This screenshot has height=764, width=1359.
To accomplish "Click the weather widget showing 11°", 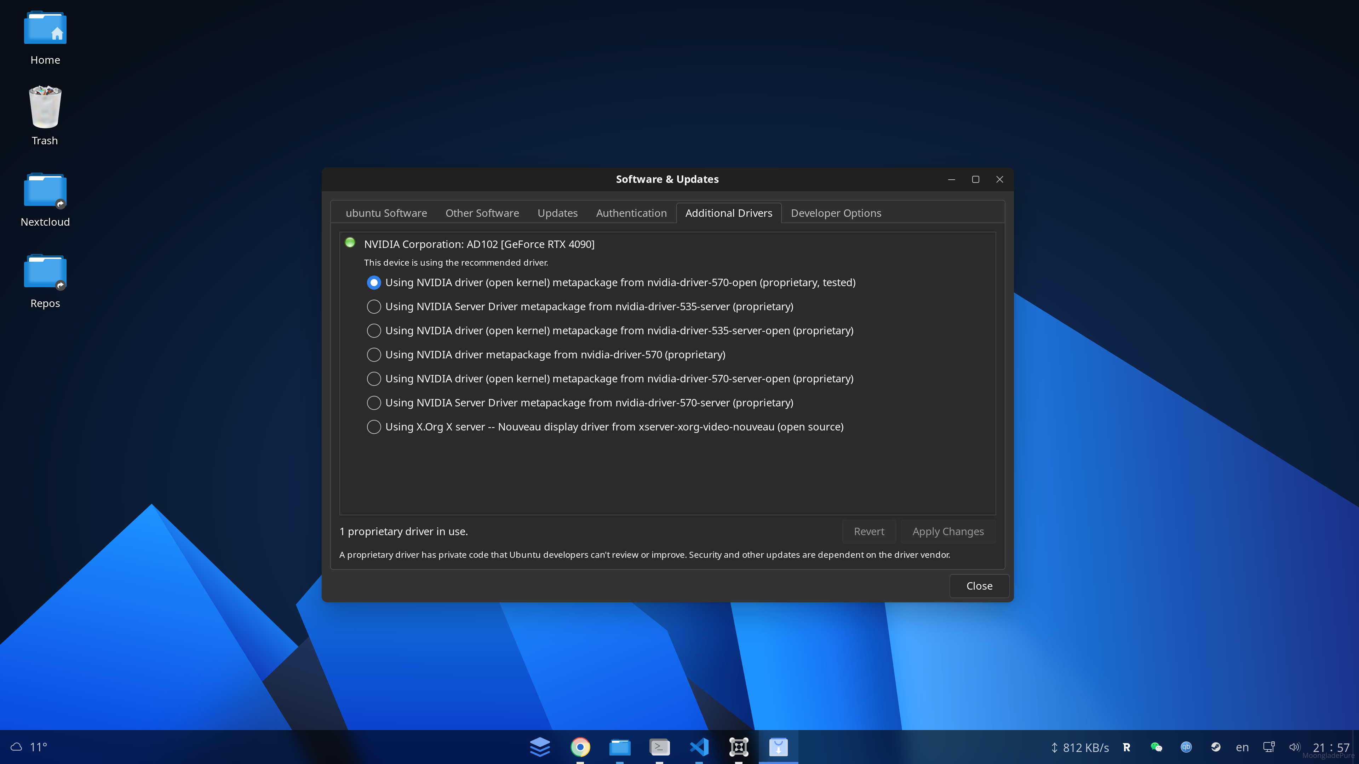I will point(29,747).
